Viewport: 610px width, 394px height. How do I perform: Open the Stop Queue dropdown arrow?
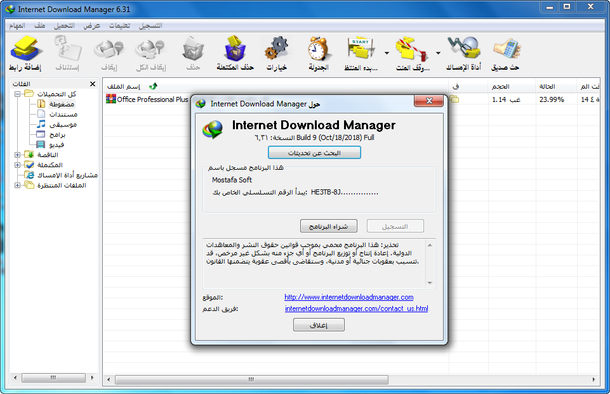pos(438,53)
